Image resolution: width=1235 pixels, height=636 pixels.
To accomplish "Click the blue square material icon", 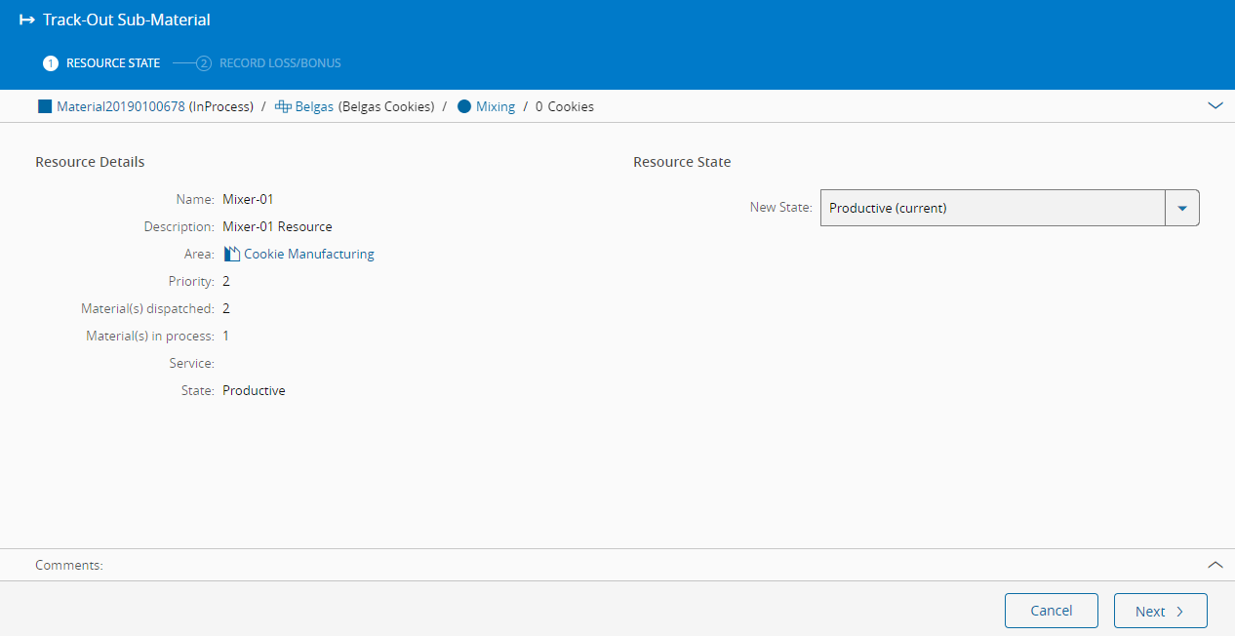I will [x=44, y=106].
